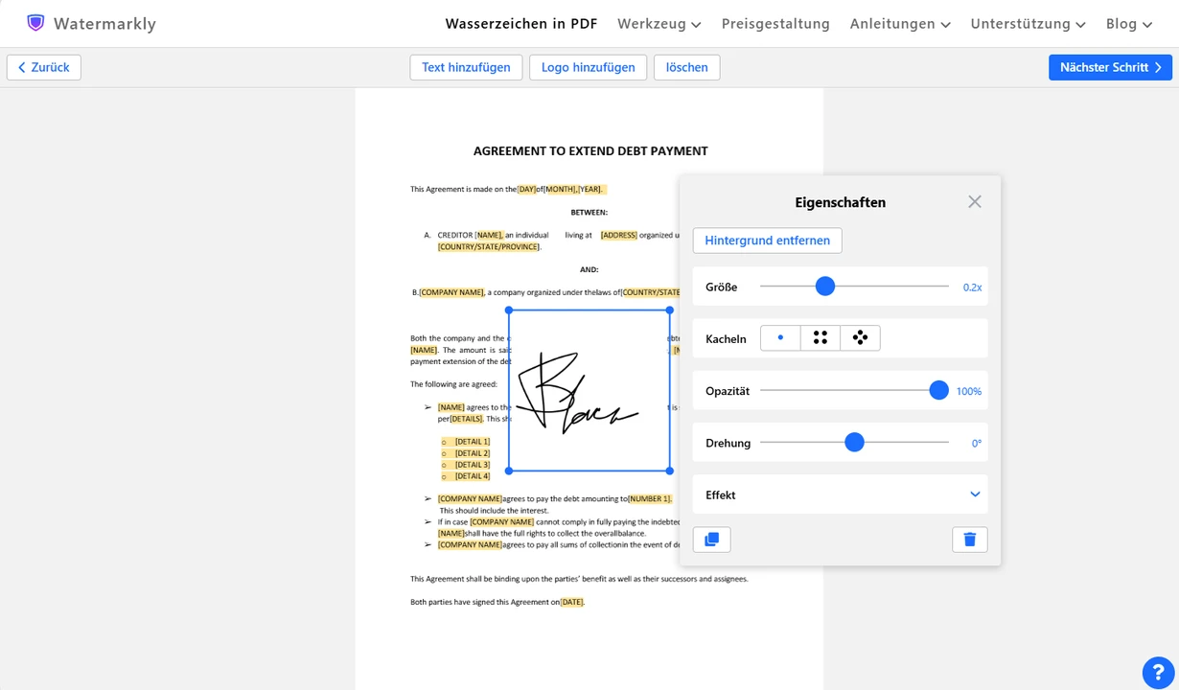Image resolution: width=1179 pixels, height=690 pixels.
Task: Open the Anleitungen dropdown menu
Action: tap(900, 24)
